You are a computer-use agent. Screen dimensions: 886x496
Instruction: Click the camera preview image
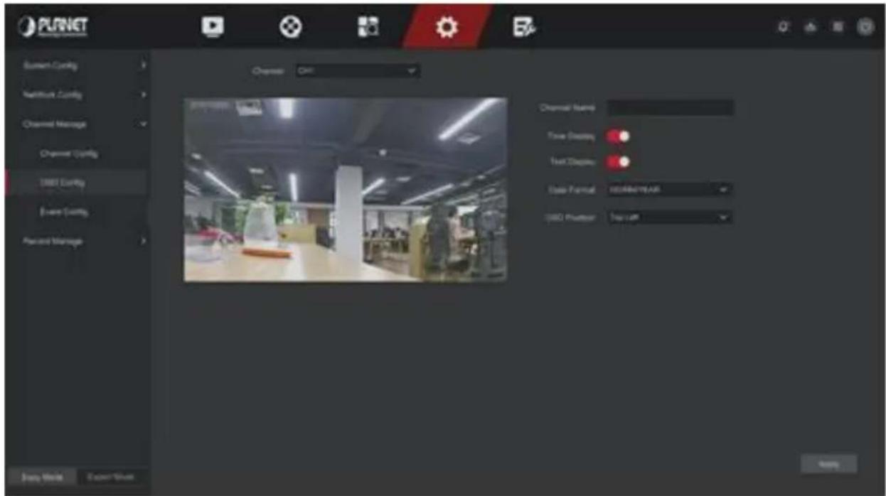346,190
